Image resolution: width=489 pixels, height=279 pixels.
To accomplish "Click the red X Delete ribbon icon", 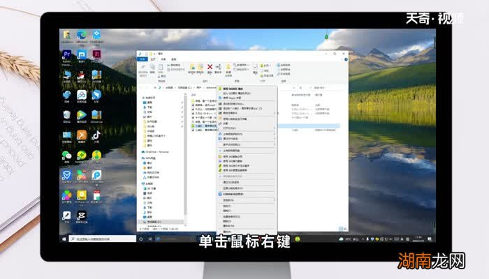I will click(x=210, y=68).
